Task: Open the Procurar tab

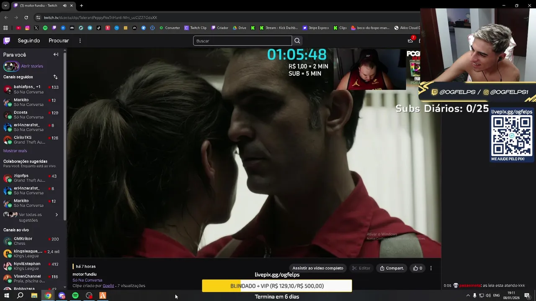Action: coord(59,41)
